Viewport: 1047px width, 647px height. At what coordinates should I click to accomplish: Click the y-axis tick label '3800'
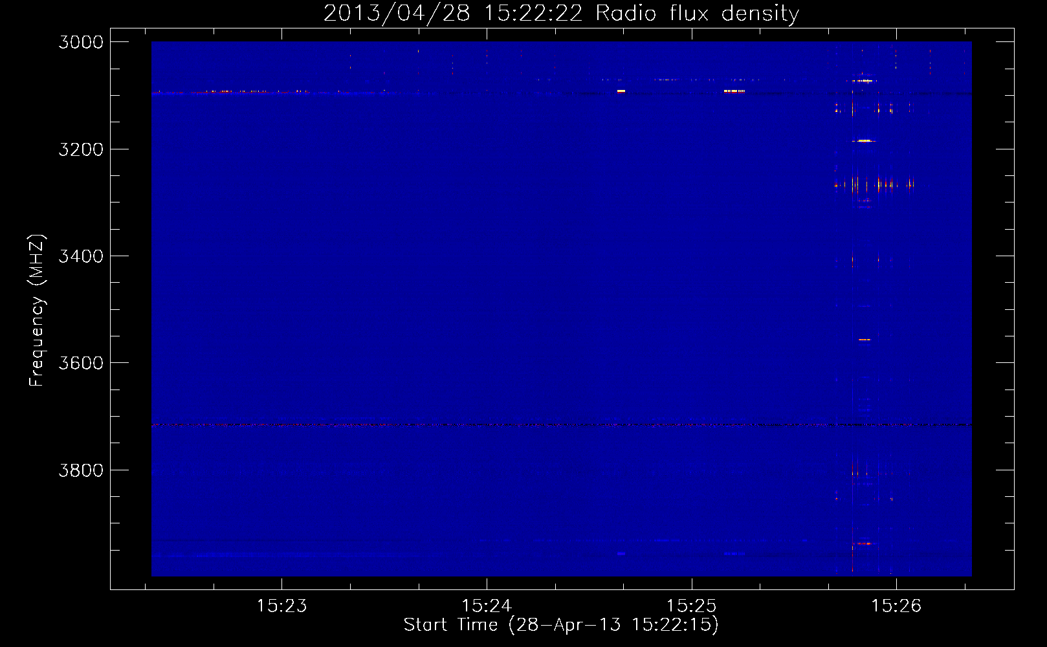pos(81,470)
